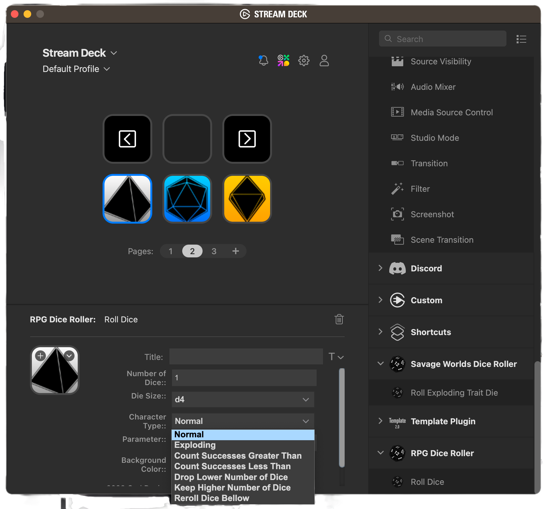Select Exploding in the dropdown list
This screenshot has height=509, width=545.
click(x=243, y=445)
